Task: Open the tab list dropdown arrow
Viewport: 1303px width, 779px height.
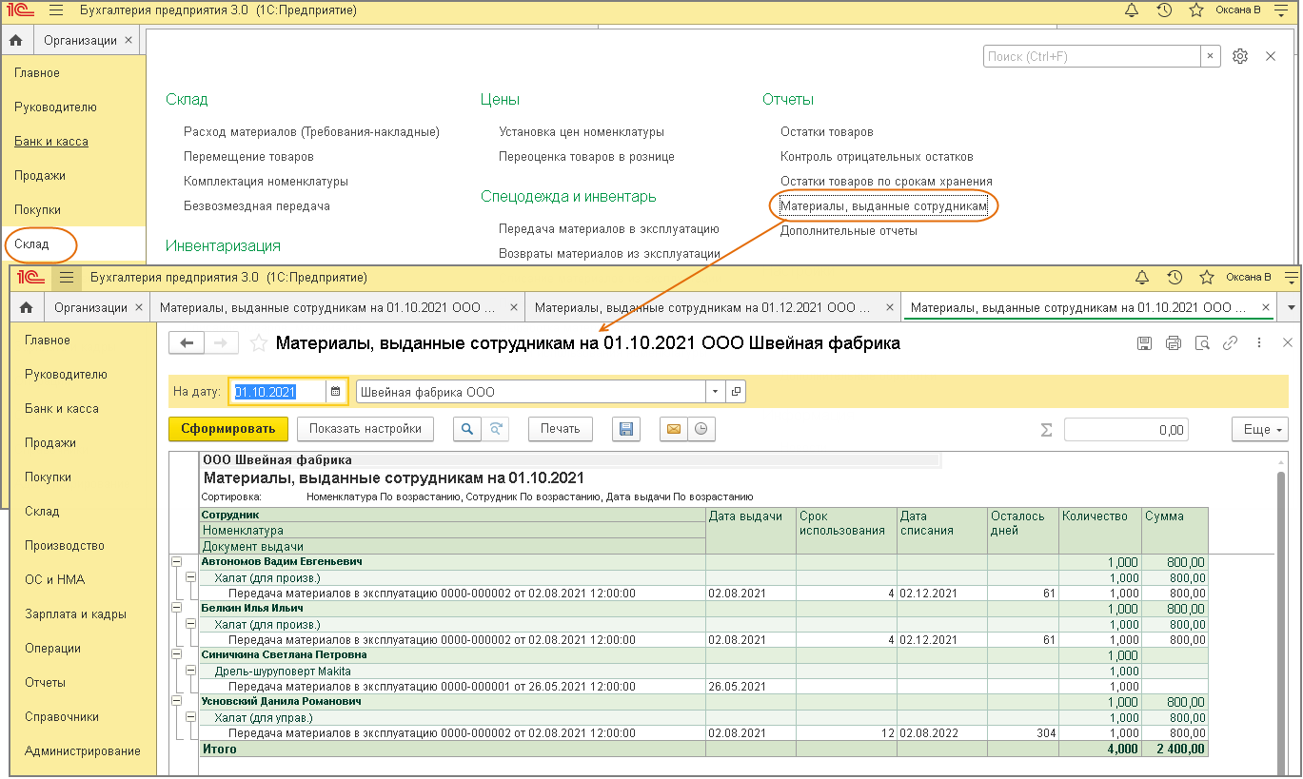Action: 1291,307
